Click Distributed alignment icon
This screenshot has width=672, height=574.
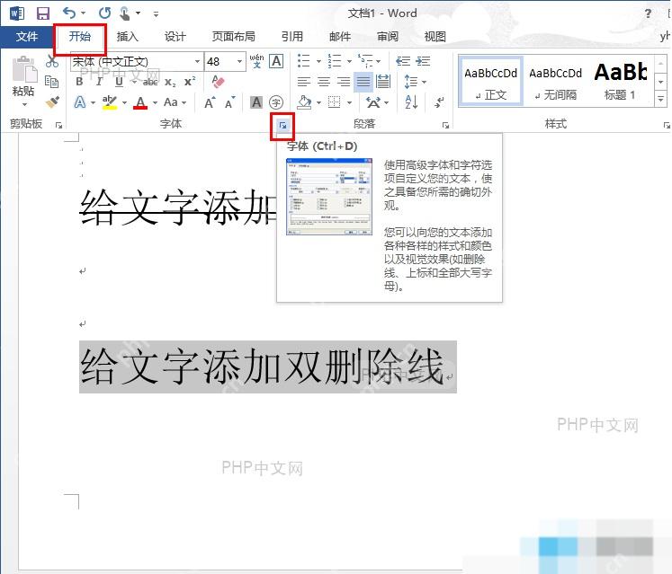click(382, 82)
